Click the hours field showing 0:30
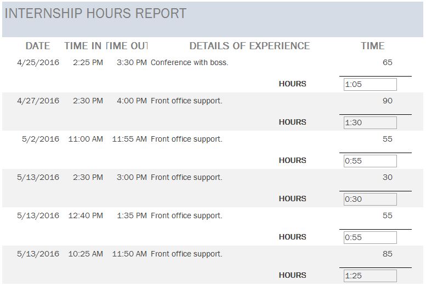The height and width of the screenshot is (286, 426). (x=370, y=199)
